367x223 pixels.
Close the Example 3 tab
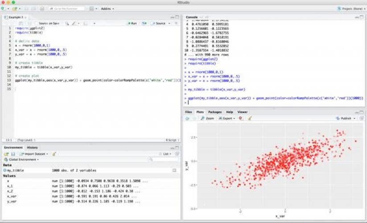25,17
